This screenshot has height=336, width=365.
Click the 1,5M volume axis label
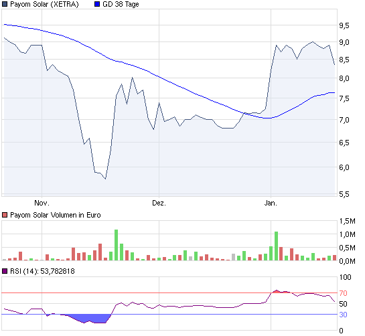tap(347, 221)
